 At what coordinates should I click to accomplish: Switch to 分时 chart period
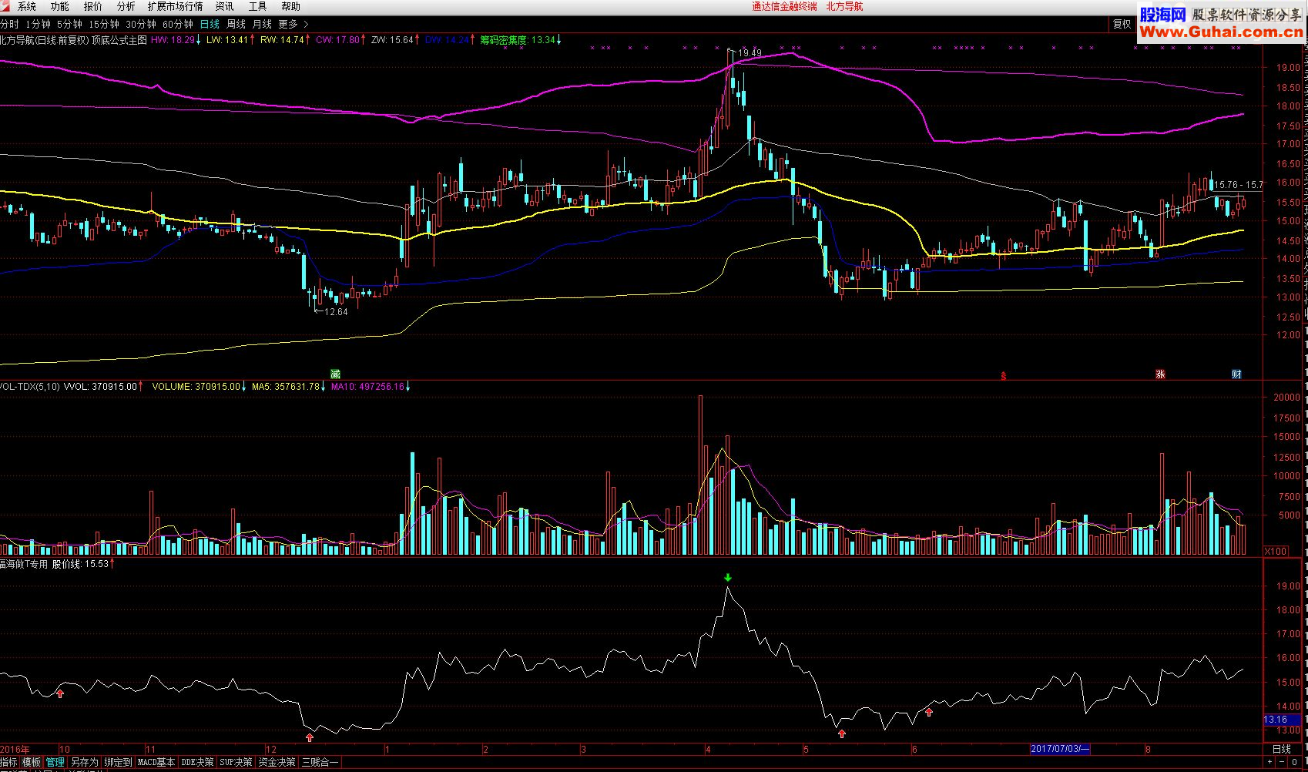point(9,25)
